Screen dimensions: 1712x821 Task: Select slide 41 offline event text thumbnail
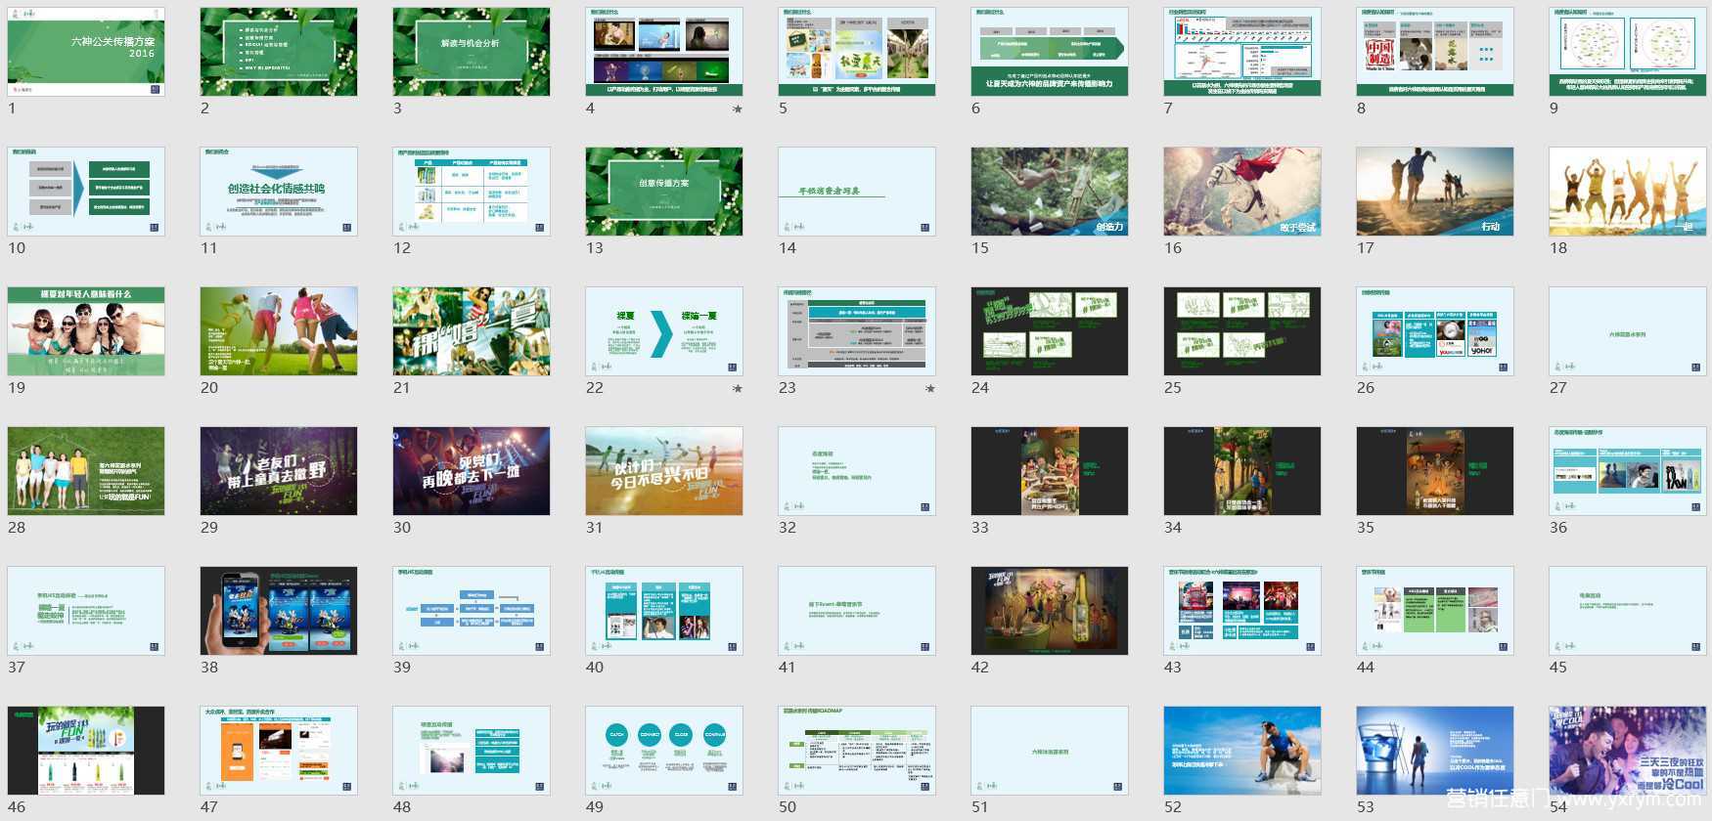[857, 611]
